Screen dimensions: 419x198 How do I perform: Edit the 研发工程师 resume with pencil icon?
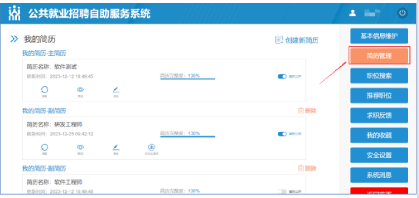(x=116, y=148)
